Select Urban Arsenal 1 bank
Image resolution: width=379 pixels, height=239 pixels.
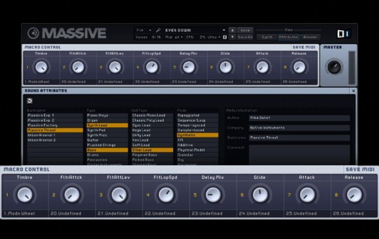click(55, 135)
